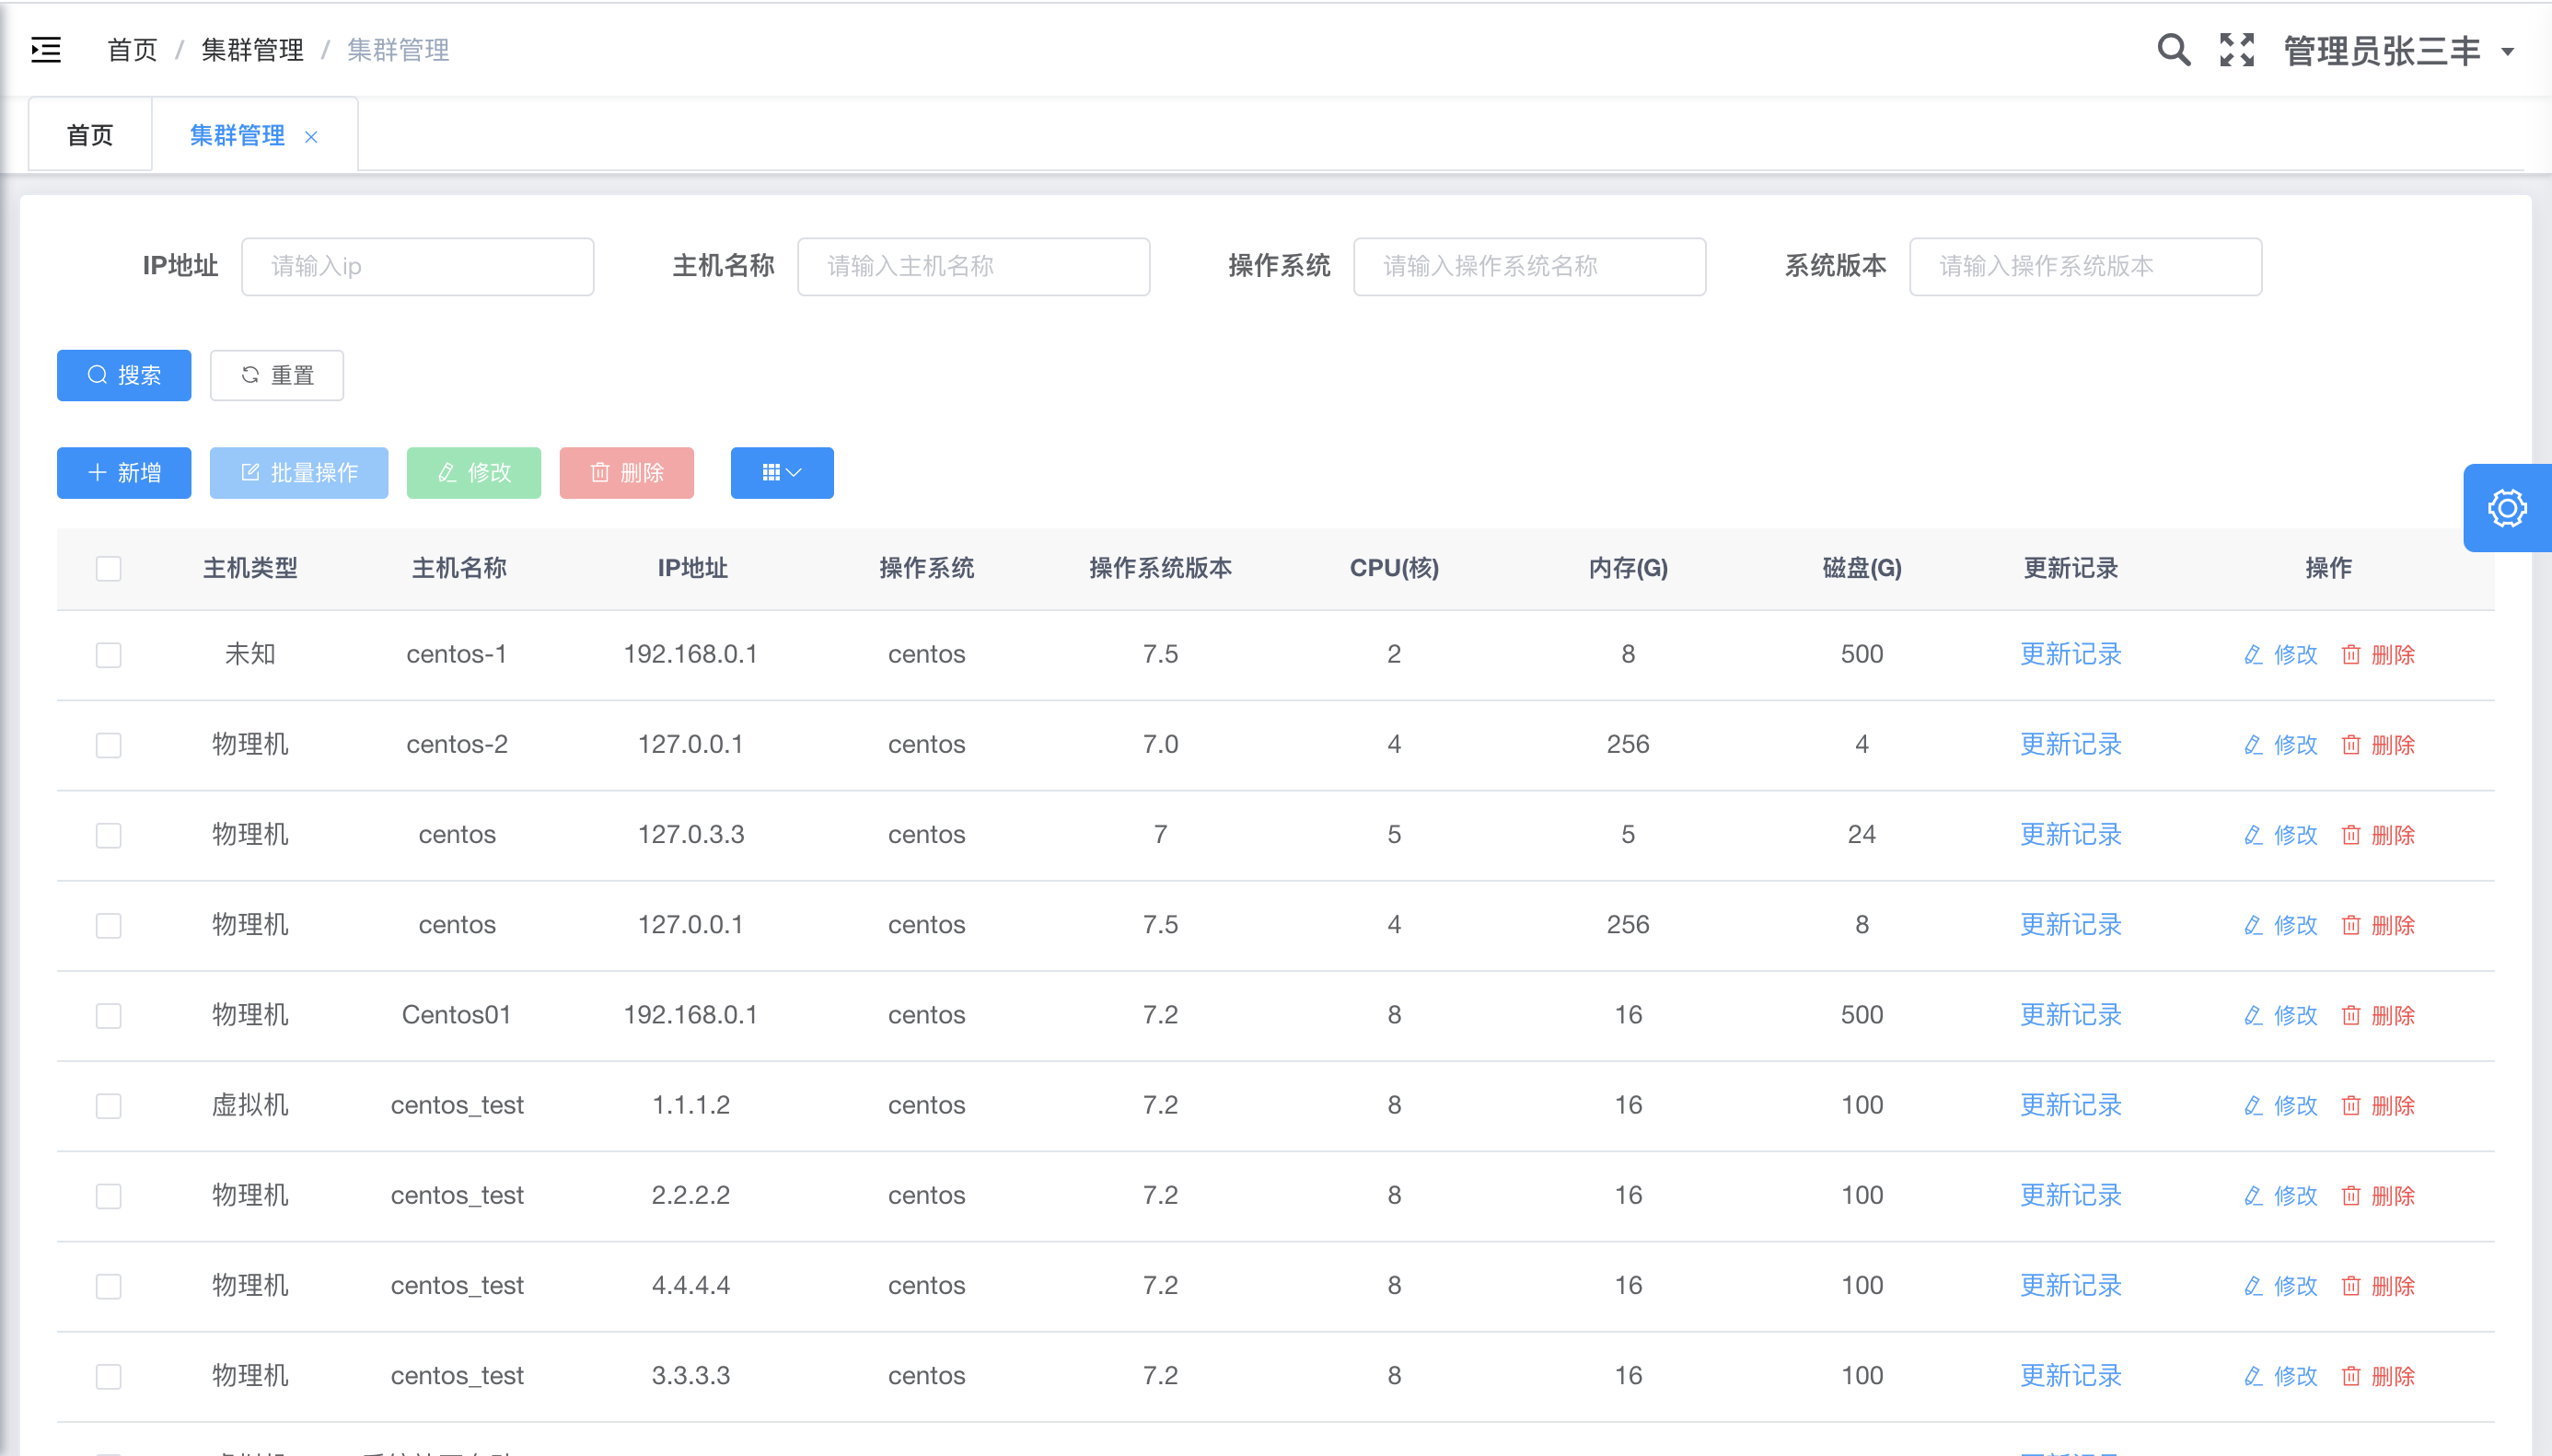2552x1456 pixels.
Task: Focus the 操作系统 input field
Action: [1530, 266]
